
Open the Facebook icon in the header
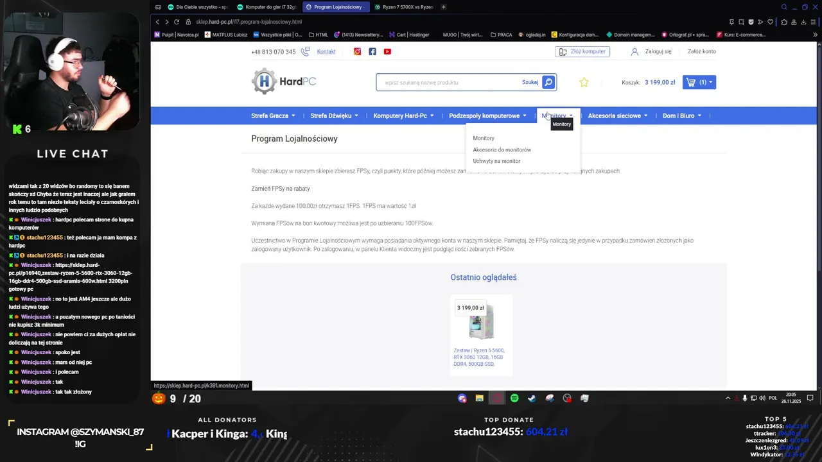372,51
